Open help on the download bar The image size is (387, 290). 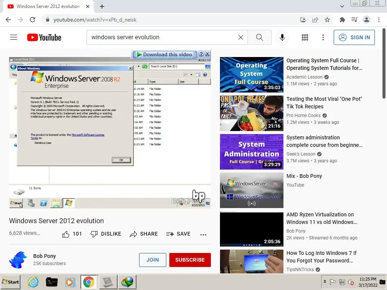pos(201,54)
